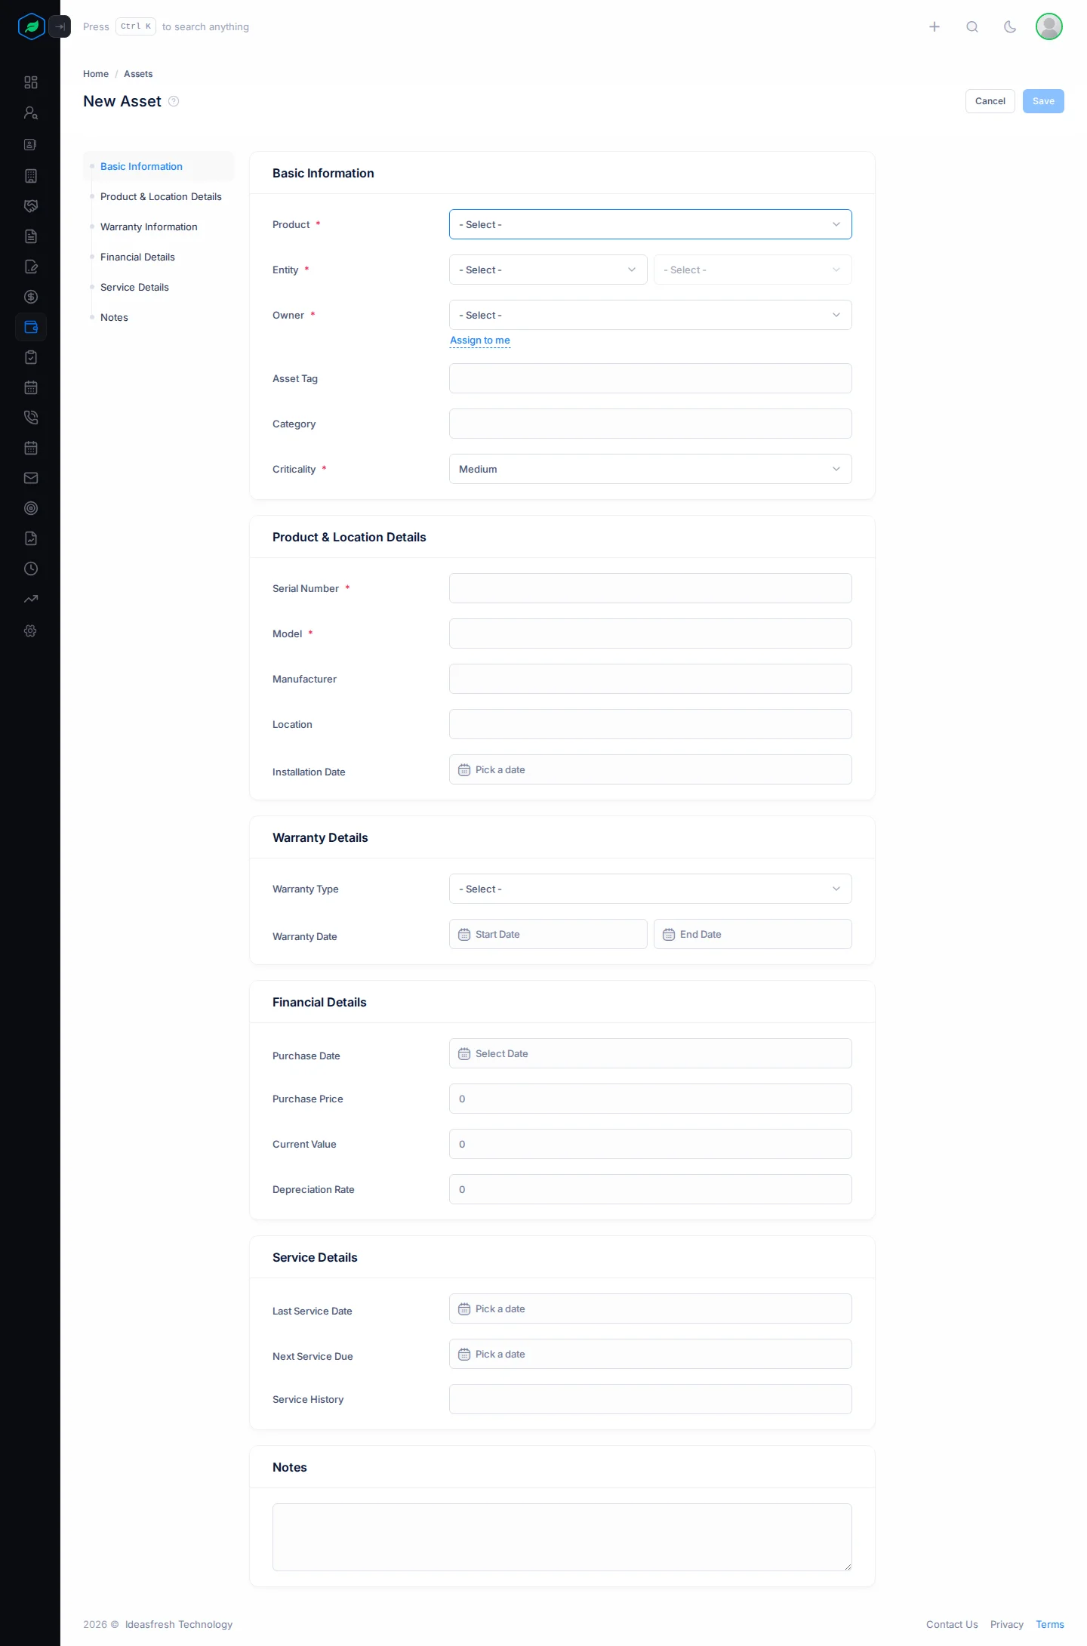Toggle dark mode with the moon icon
The width and height of the screenshot is (1087, 1646).
click(x=1010, y=27)
